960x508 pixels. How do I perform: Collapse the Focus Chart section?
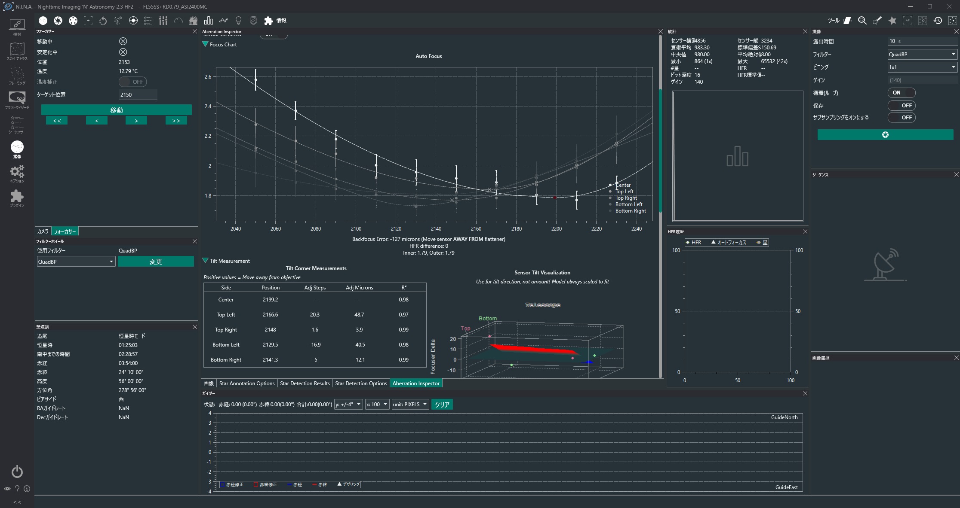pyautogui.click(x=206, y=45)
